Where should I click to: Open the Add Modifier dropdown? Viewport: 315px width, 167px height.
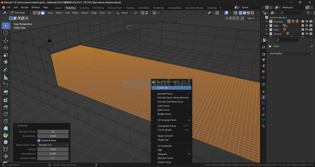coord(291,53)
